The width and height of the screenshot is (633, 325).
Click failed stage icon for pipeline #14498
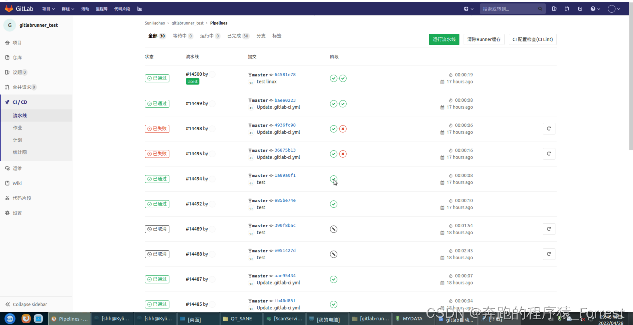(343, 129)
